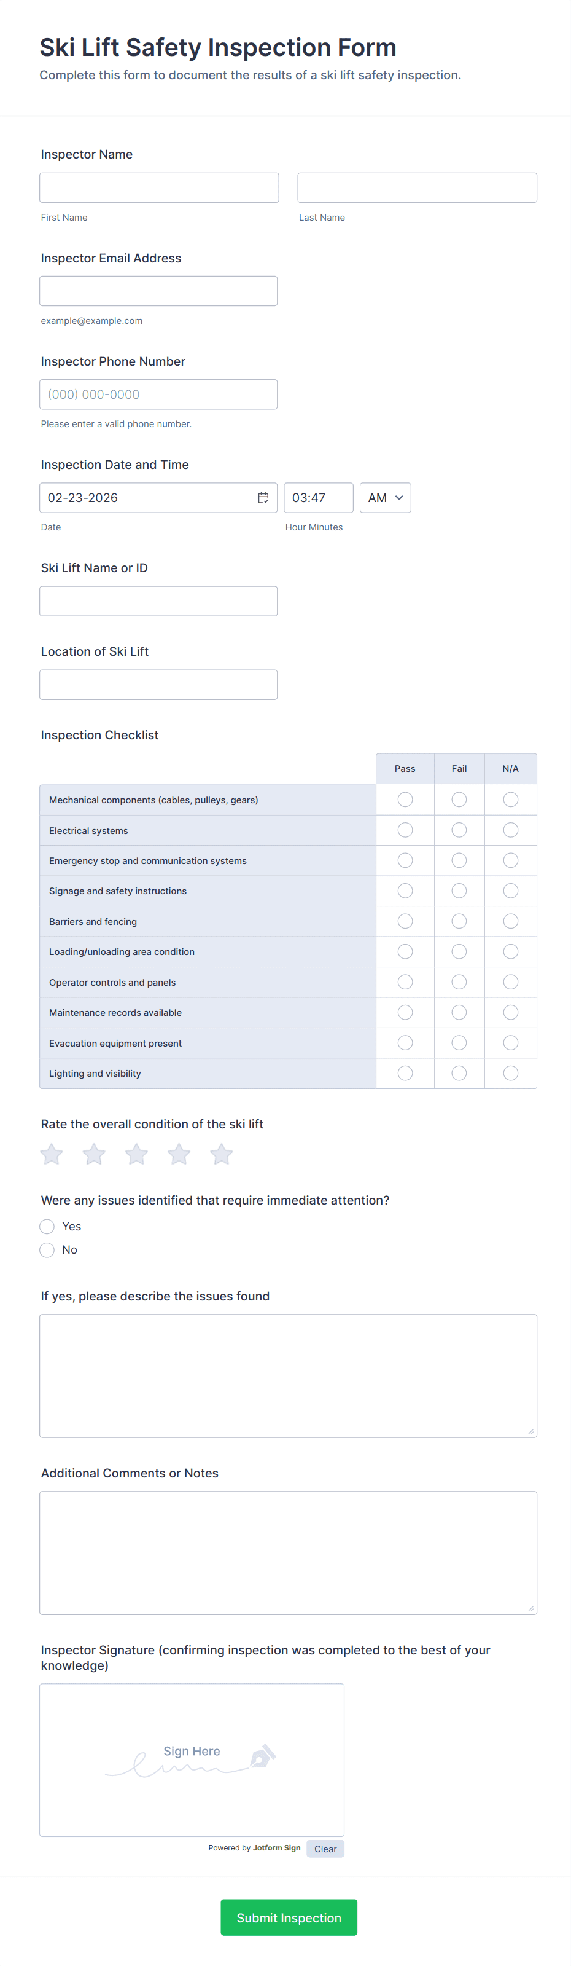
Task: Click the Submit Inspection button
Action: tap(289, 1917)
